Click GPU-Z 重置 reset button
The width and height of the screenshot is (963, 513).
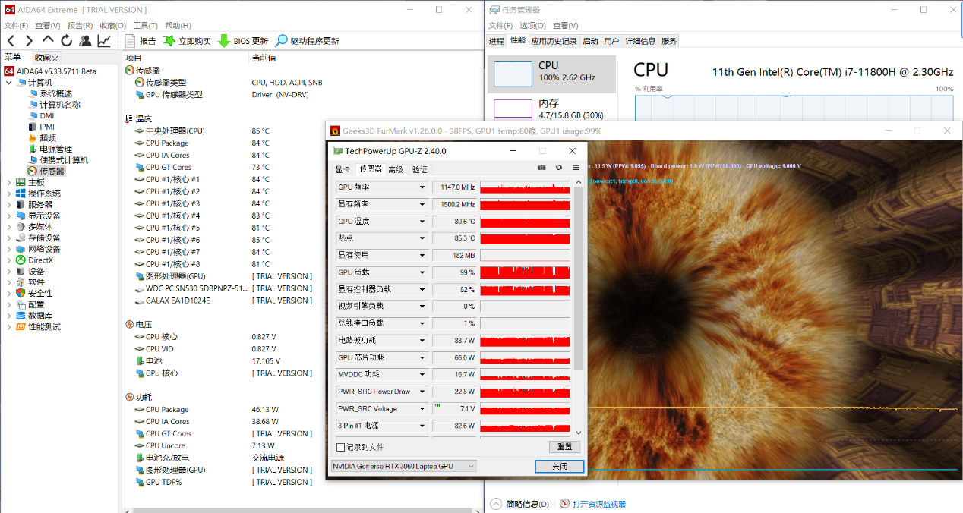(x=564, y=447)
